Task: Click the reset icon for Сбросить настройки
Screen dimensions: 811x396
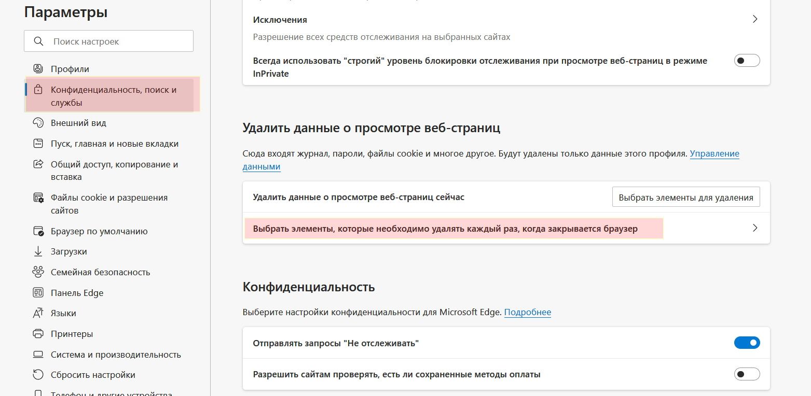Action: click(38, 375)
